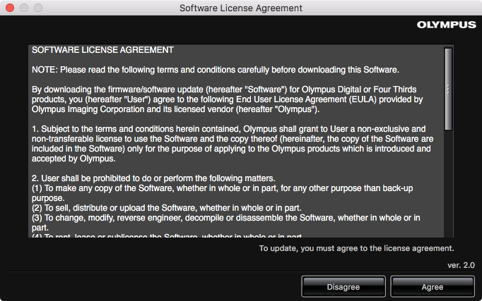Click the line "2. User shall be prohibited"

coord(153,178)
